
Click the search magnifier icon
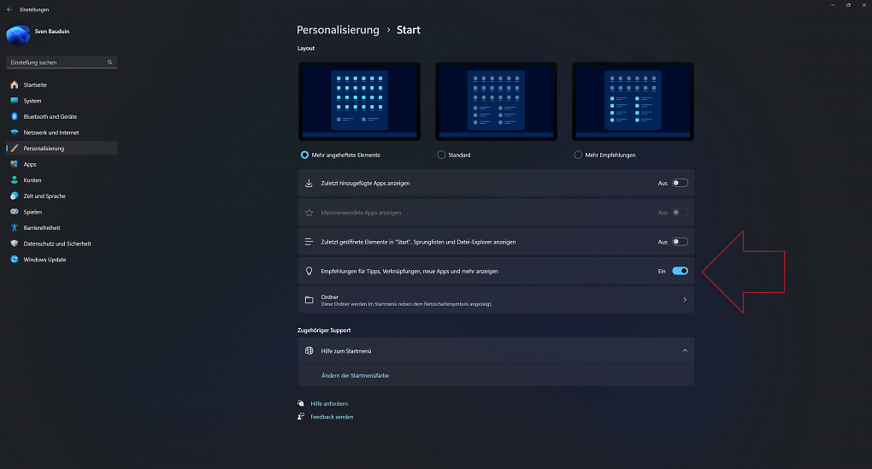[x=109, y=62]
